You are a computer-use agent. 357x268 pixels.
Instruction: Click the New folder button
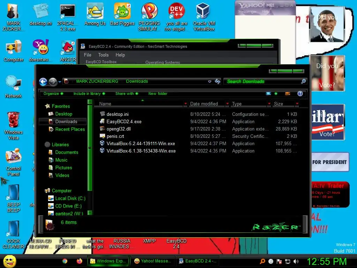(x=158, y=94)
